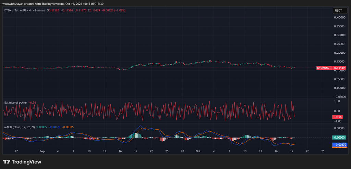Click the 0.40000 price axis label
The width and height of the screenshot is (351, 169).
coord(339,17)
